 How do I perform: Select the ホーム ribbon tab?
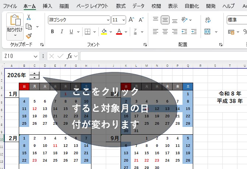click(x=29, y=6)
